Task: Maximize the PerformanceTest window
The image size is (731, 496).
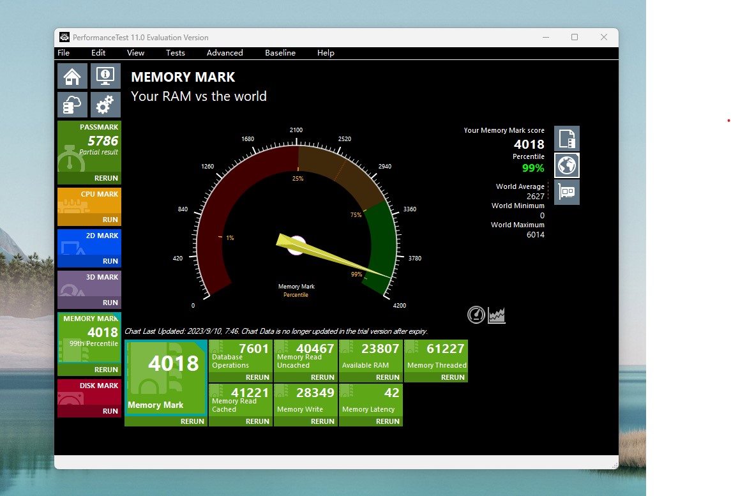Action: click(575, 37)
